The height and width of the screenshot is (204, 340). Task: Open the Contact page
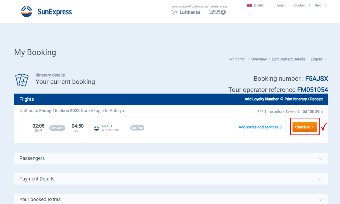coord(300,5)
